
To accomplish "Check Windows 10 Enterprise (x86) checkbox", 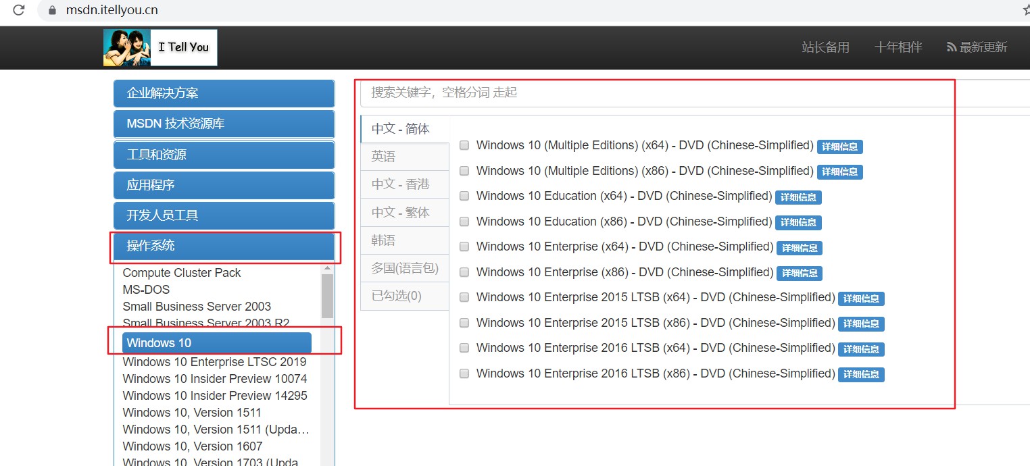I will pos(464,272).
